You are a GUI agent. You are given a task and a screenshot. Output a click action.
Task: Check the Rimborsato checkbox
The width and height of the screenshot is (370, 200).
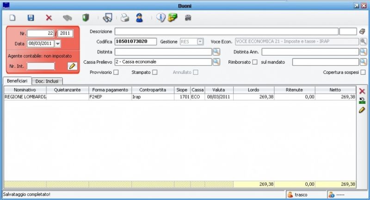255,62
